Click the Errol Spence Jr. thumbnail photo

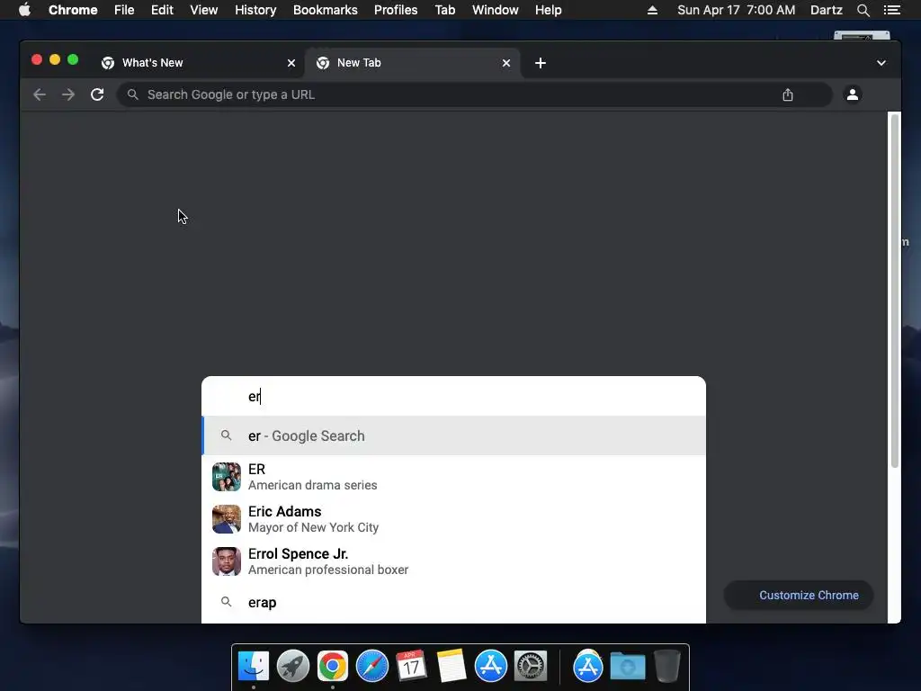pyautogui.click(x=227, y=561)
